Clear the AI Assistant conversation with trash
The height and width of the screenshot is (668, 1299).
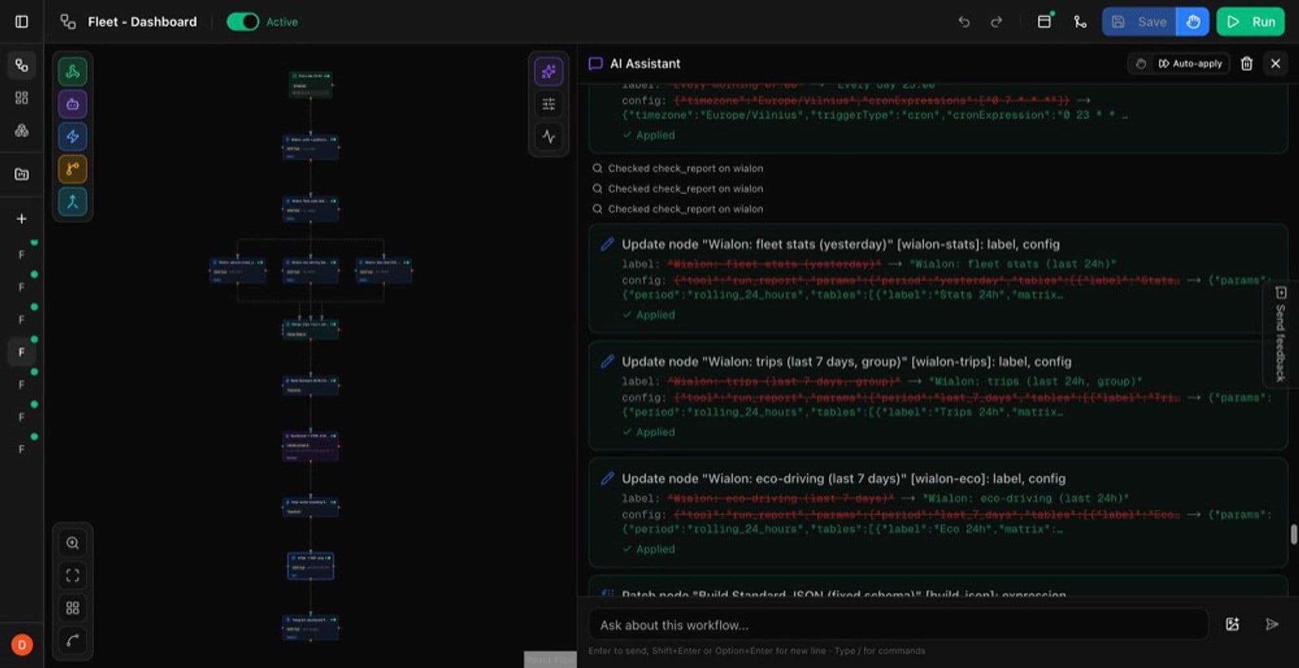1246,64
